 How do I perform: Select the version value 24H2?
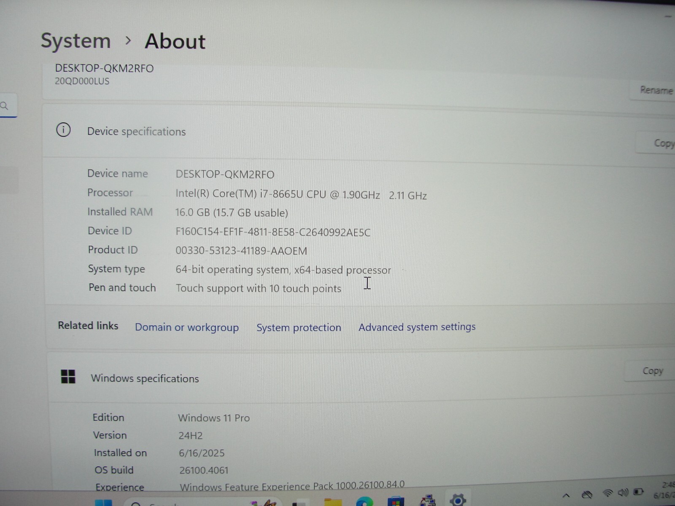coord(190,436)
